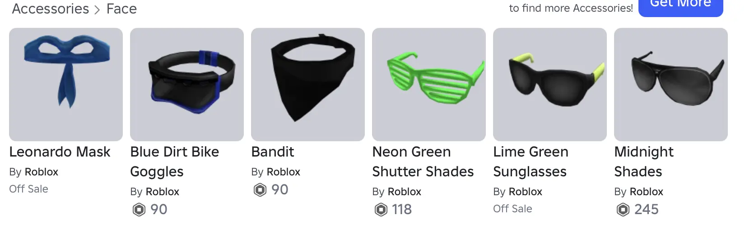745x251 pixels.
Task: Click the Face breadcrumb category
Action: (121, 9)
